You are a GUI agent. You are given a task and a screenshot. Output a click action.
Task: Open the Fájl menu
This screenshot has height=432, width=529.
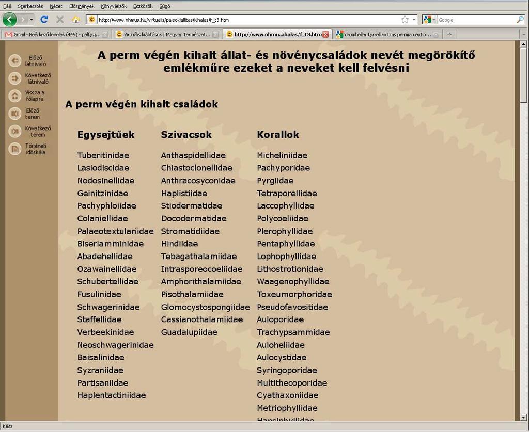click(x=7, y=6)
